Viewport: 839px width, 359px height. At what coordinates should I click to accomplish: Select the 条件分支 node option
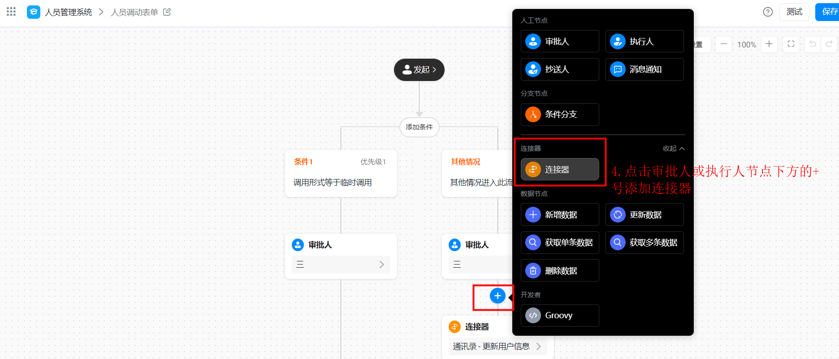560,115
